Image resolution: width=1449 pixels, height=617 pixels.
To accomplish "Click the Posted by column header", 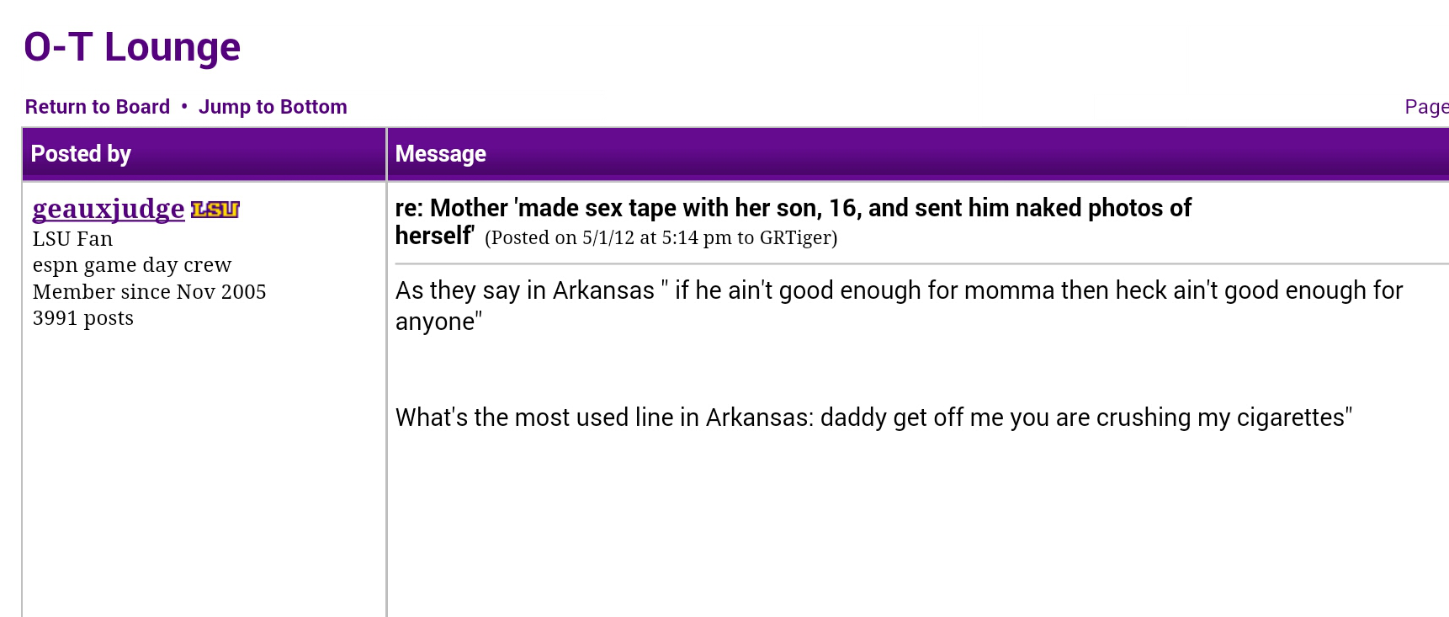I will tap(81, 154).
